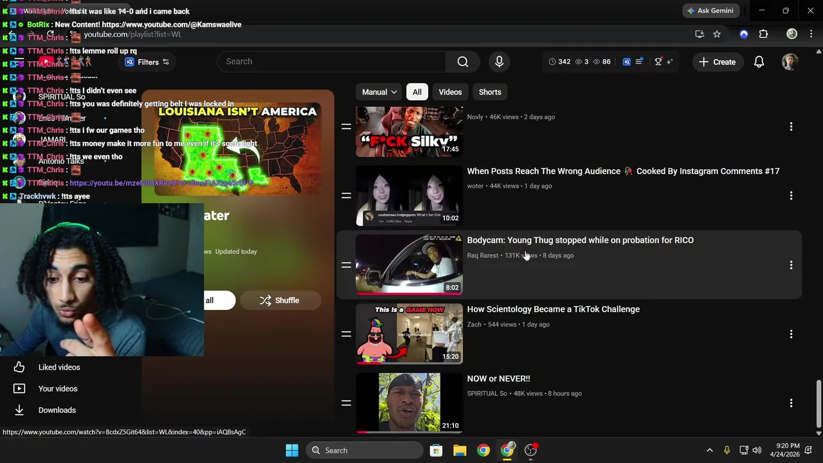Open the Chrome three-dot menu

pos(811,34)
